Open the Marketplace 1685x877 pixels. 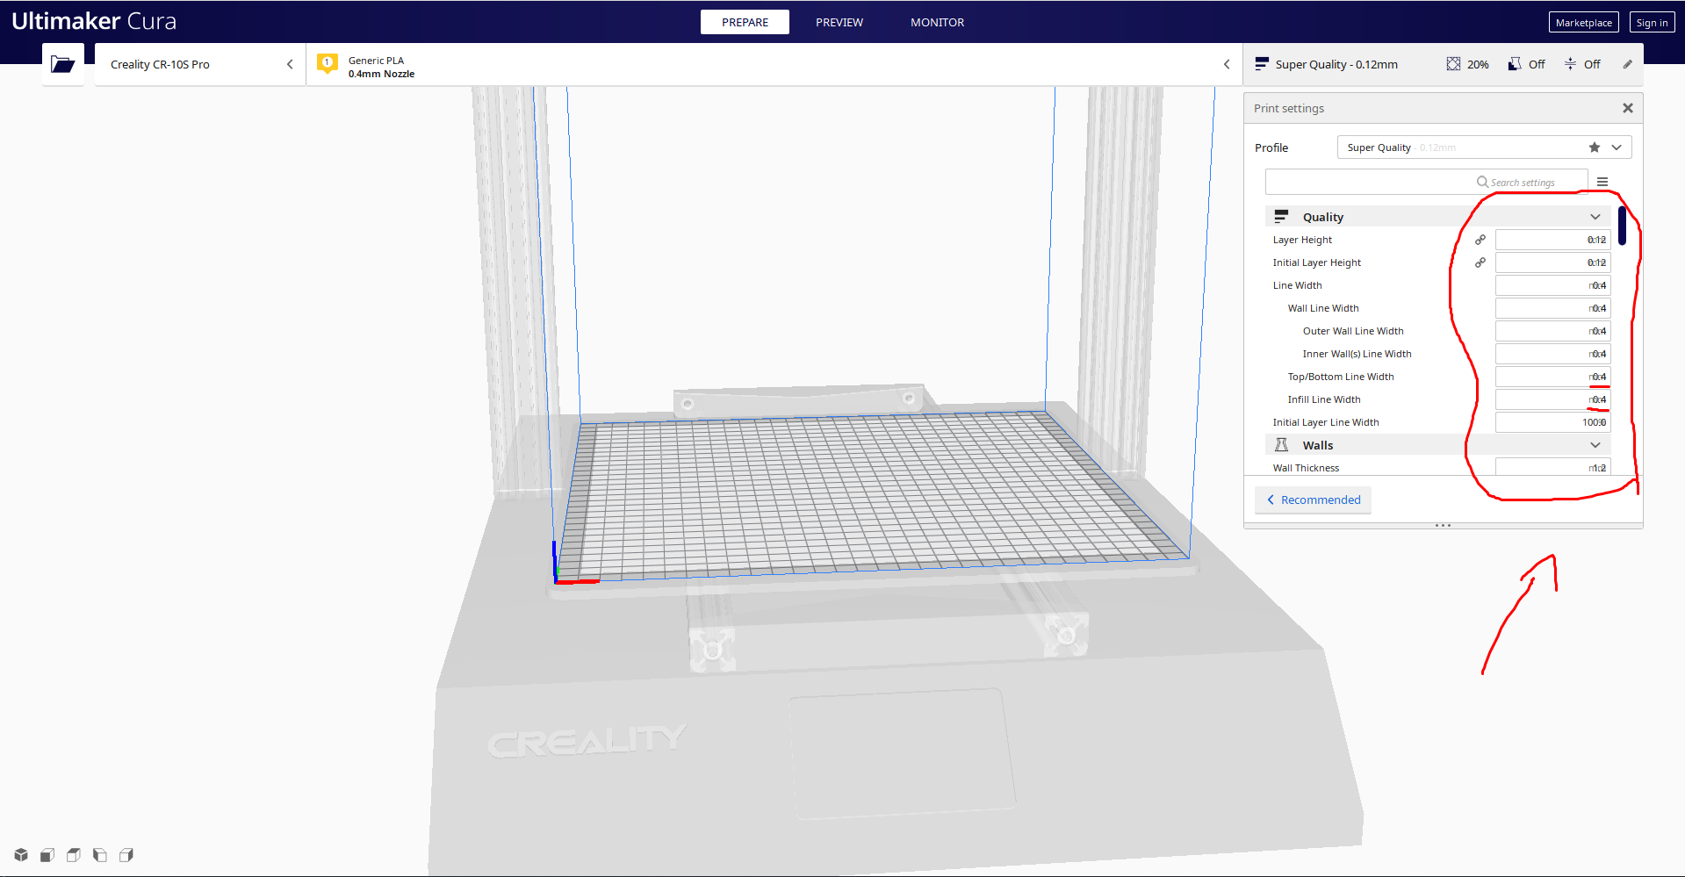pos(1583,23)
